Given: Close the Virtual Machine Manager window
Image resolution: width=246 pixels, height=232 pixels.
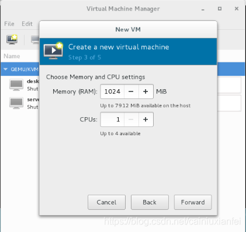Looking at the screenshot, I should tap(237, 9).
